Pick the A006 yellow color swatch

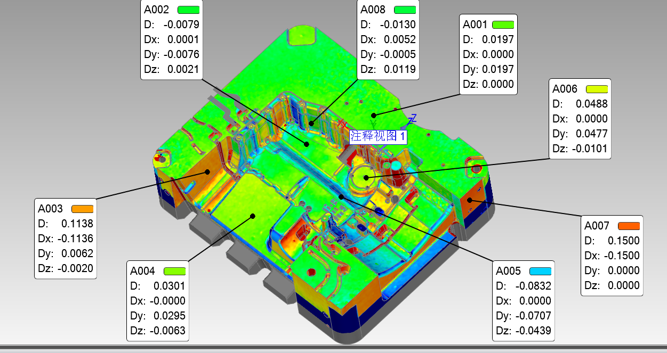[x=596, y=89]
